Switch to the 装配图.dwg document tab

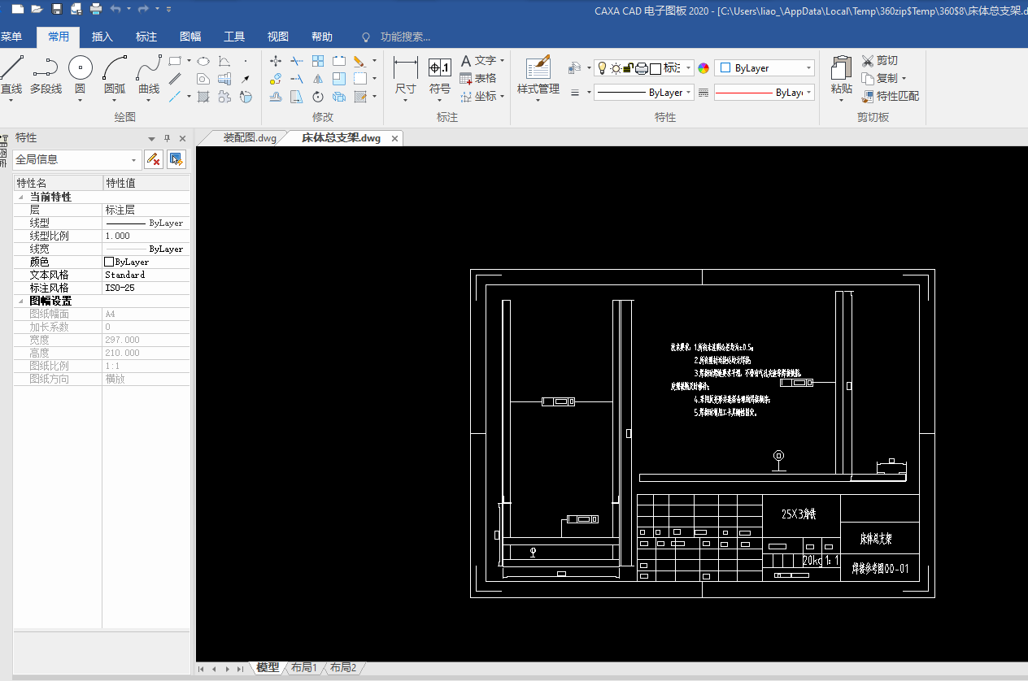pyautogui.click(x=249, y=138)
